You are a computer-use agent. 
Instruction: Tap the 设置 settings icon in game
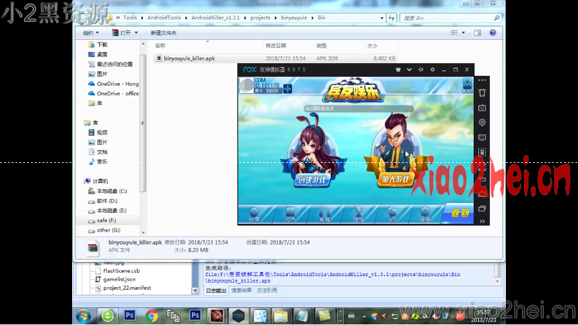tap(425, 214)
